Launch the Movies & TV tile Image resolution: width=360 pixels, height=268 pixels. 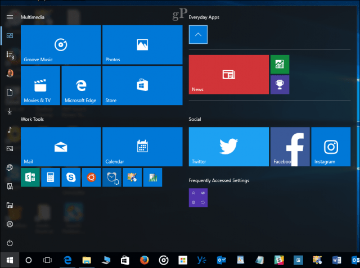40,85
